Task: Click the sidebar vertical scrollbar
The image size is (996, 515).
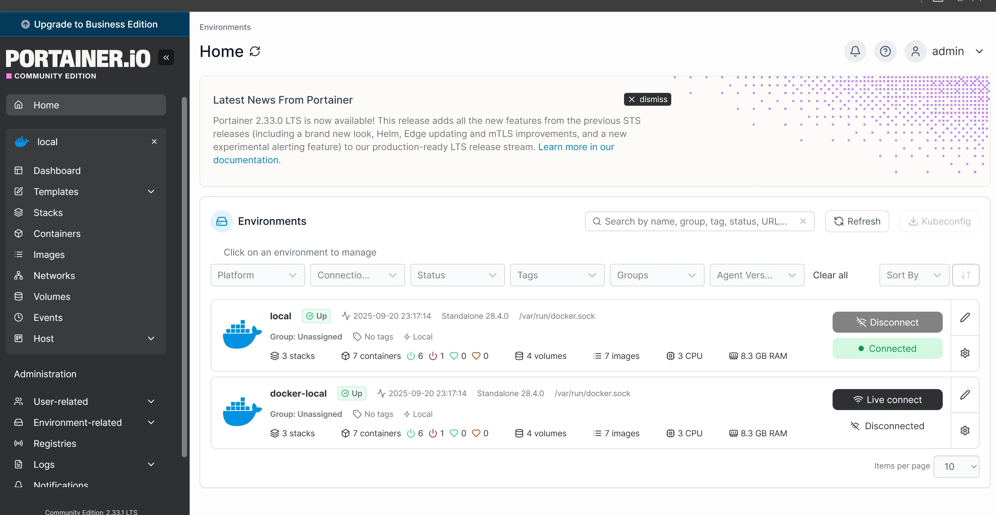Action: [184, 277]
